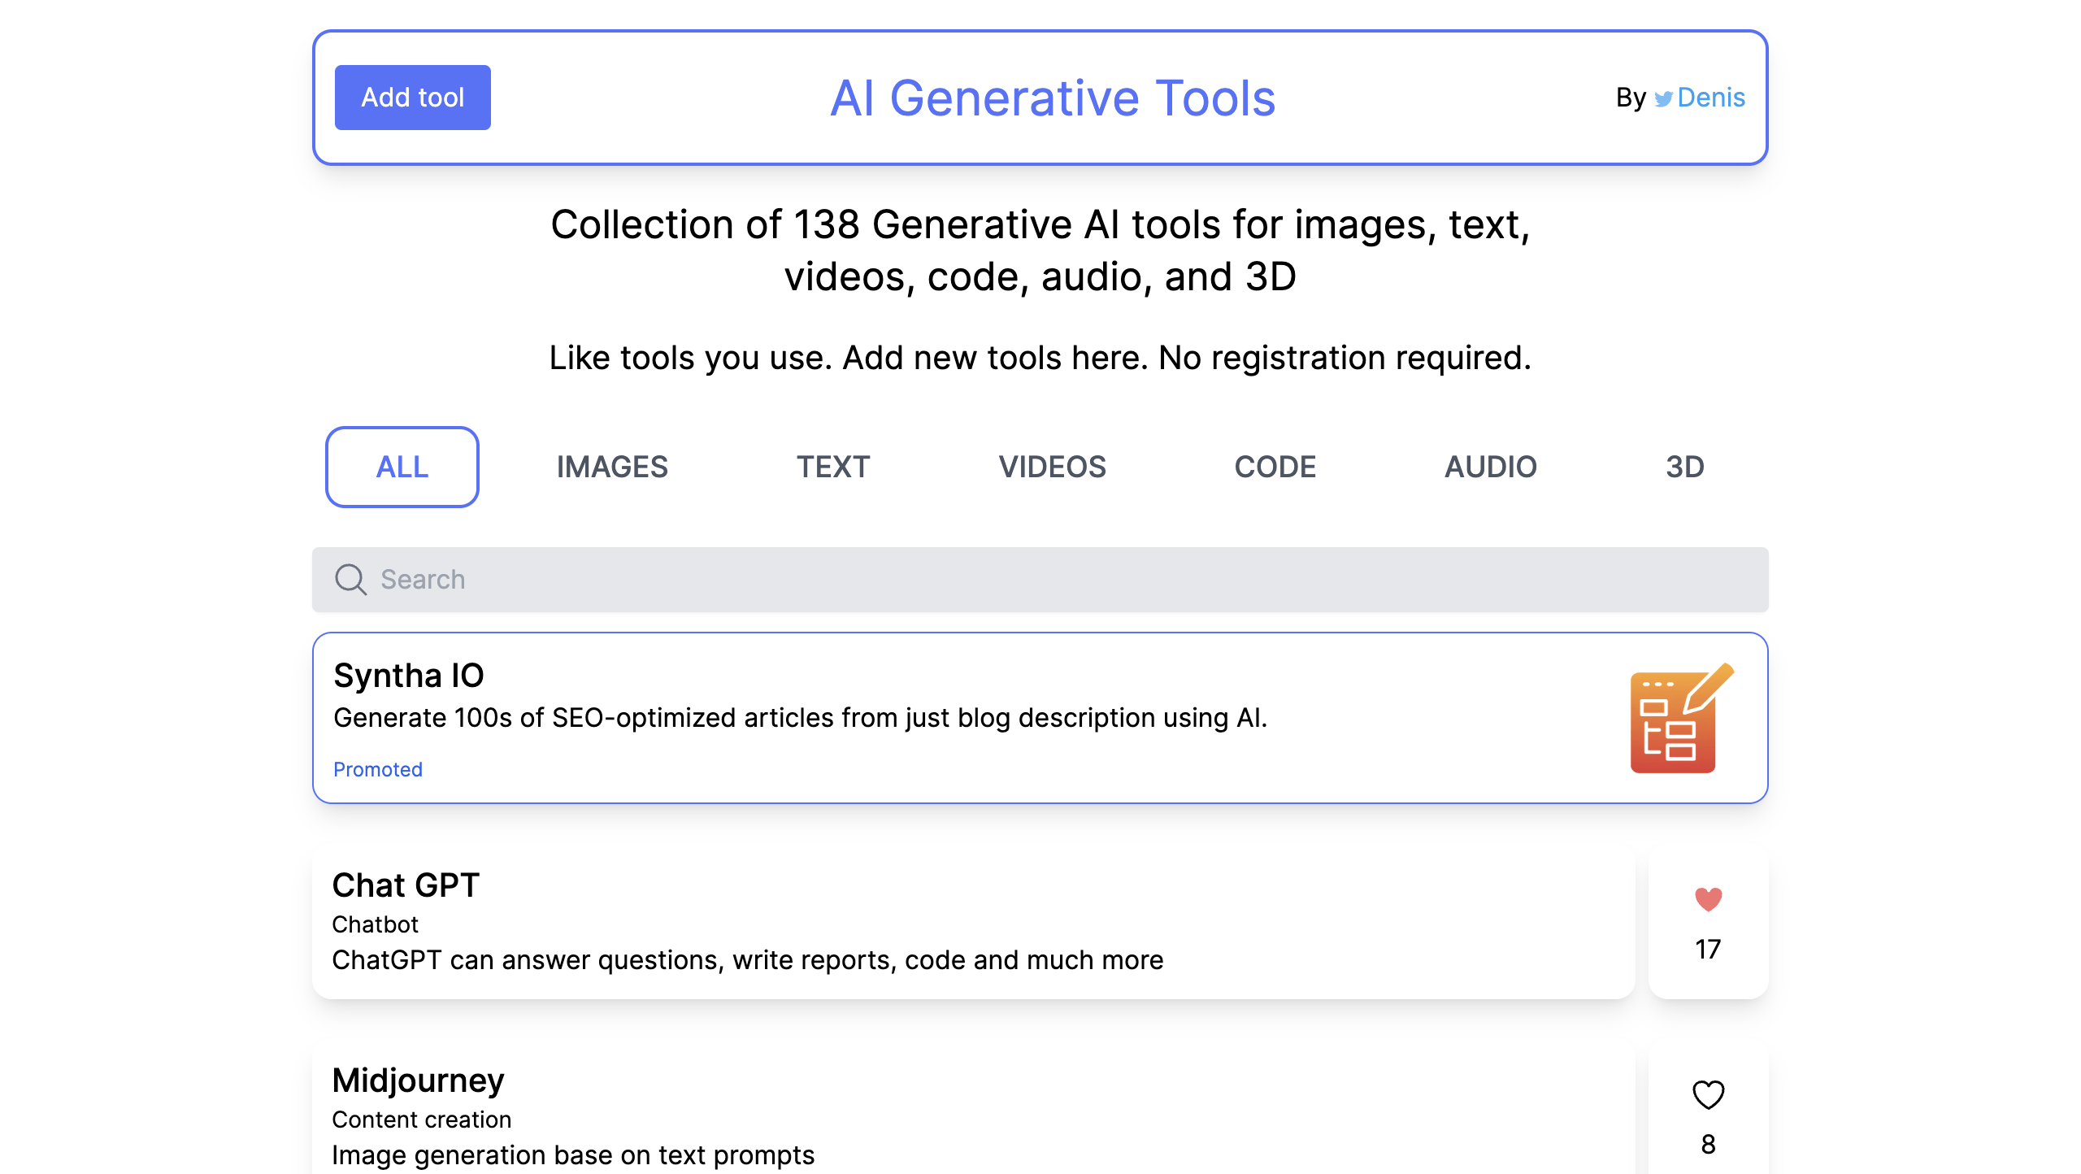
Task: Open the Syntha IO title link
Action: click(x=409, y=676)
